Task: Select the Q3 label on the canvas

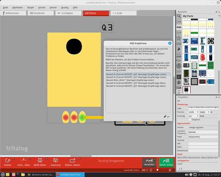Action: coord(107,28)
